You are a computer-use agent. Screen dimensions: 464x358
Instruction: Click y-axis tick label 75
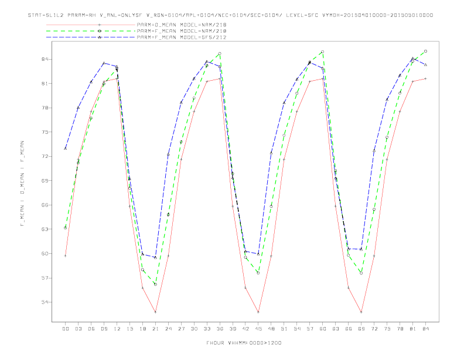(45, 132)
